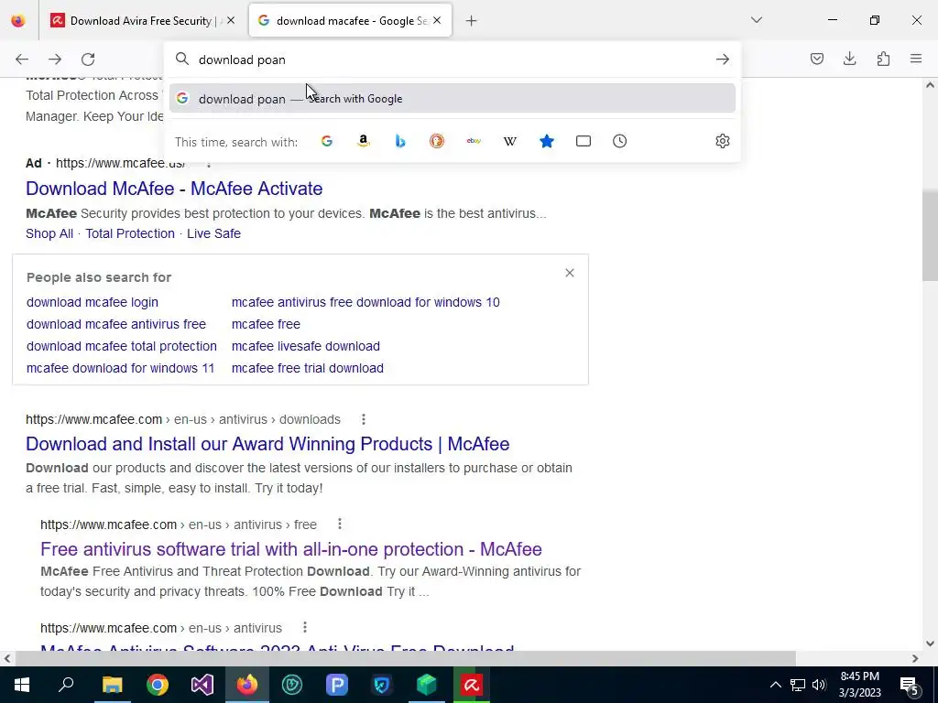Close the People also search for box
The height and width of the screenshot is (703, 938).
point(570,273)
